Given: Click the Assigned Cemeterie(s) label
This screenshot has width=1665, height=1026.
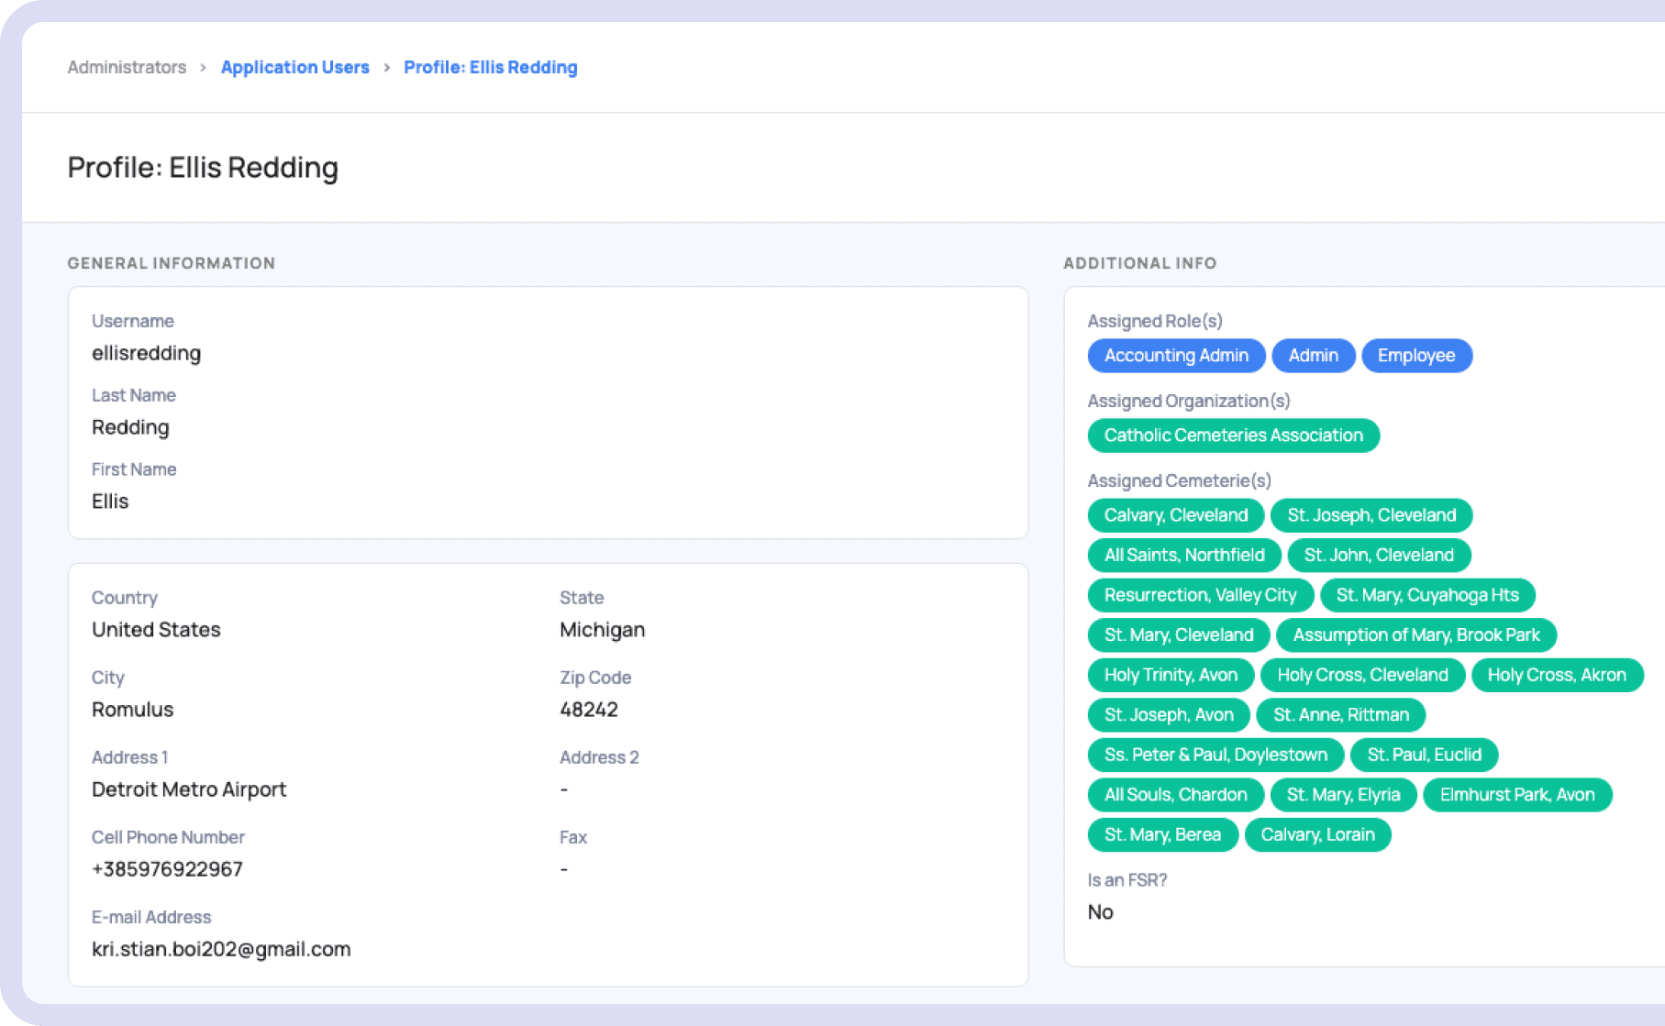Looking at the screenshot, I should point(1179,480).
